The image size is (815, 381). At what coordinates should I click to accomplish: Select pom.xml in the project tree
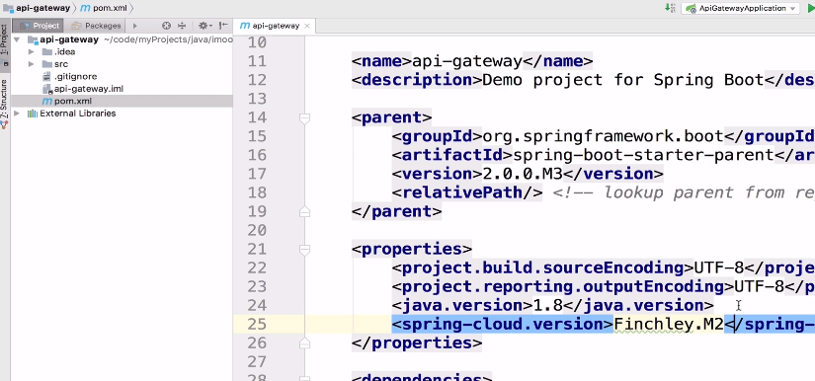[x=73, y=102]
